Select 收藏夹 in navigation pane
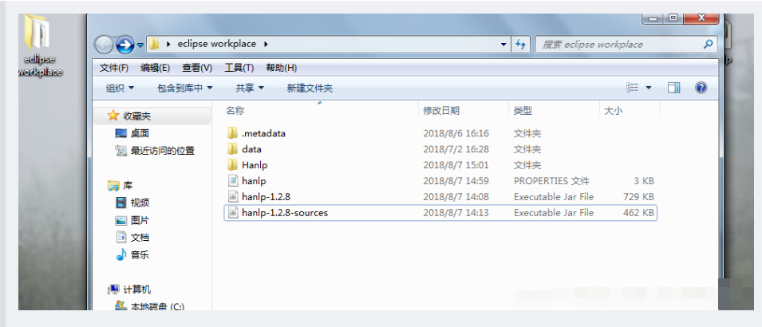Viewport: 762px width, 327px height. point(136,116)
